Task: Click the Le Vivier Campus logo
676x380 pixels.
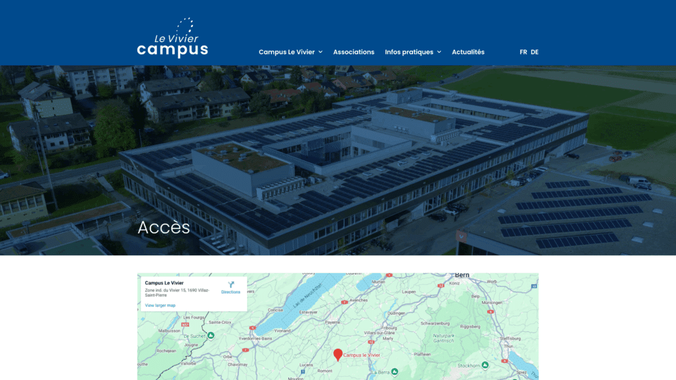Action: click(172, 38)
